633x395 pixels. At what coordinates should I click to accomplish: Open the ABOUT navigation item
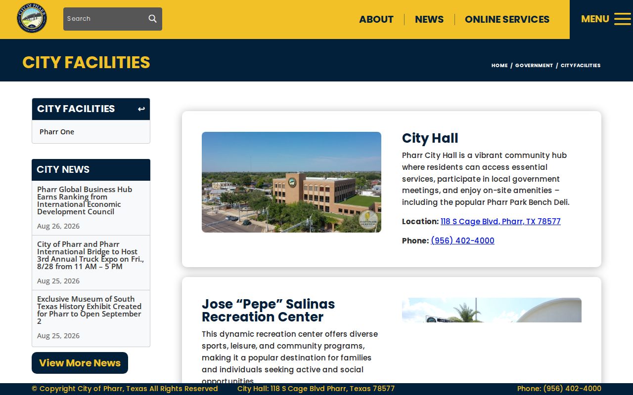coord(376,19)
